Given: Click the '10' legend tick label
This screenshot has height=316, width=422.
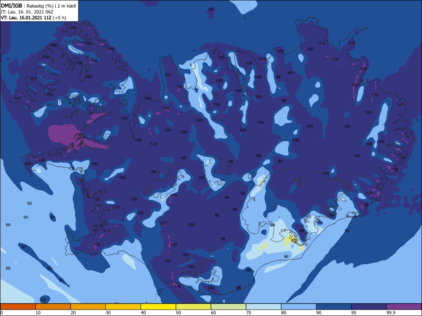Looking at the screenshot, I should tap(38, 313).
